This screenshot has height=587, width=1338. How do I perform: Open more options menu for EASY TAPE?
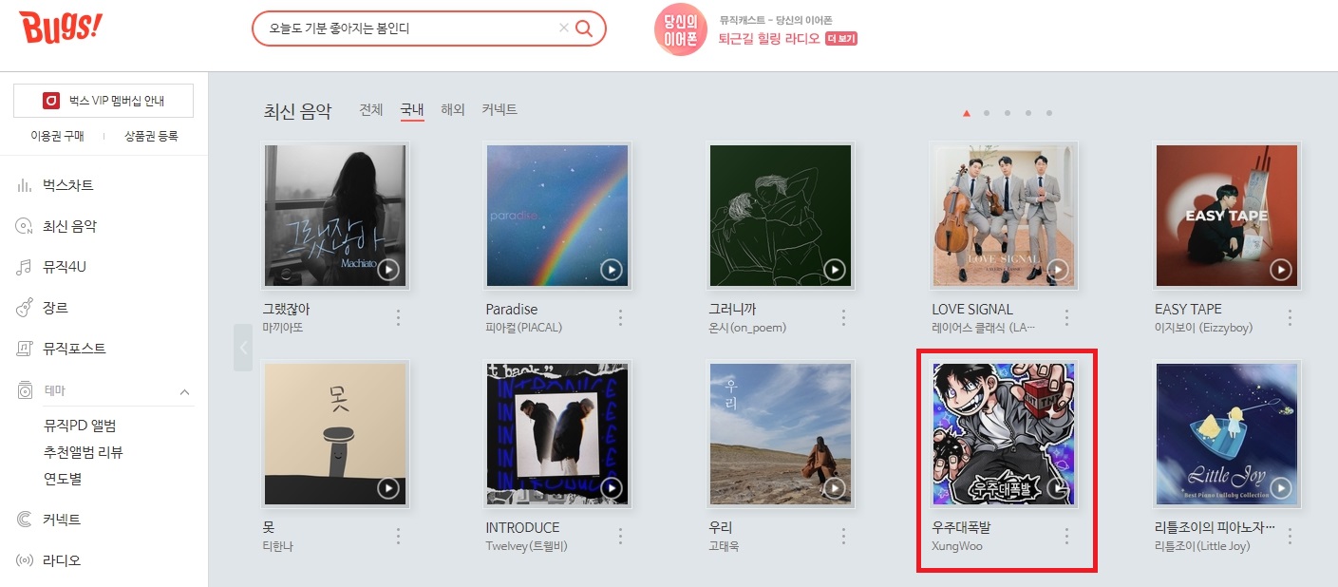pyautogui.click(x=1290, y=317)
